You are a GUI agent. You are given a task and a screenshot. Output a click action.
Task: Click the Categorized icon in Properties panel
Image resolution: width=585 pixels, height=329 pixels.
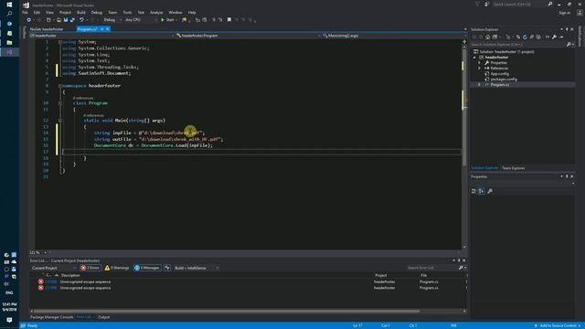pyautogui.click(x=473, y=191)
